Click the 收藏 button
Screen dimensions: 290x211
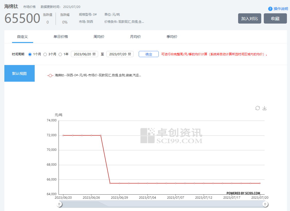[275, 18]
